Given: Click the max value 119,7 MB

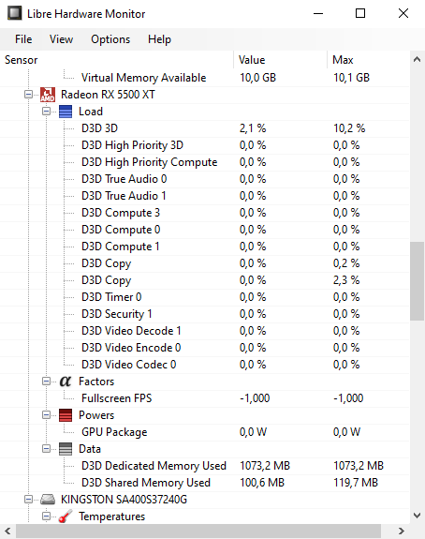Looking at the screenshot, I should (x=356, y=482).
